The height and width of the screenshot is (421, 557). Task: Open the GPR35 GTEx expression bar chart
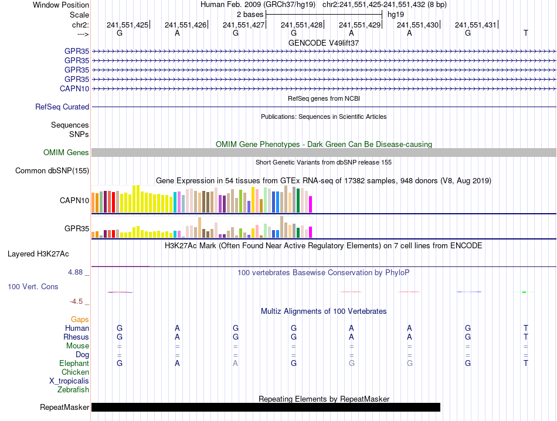(x=202, y=227)
